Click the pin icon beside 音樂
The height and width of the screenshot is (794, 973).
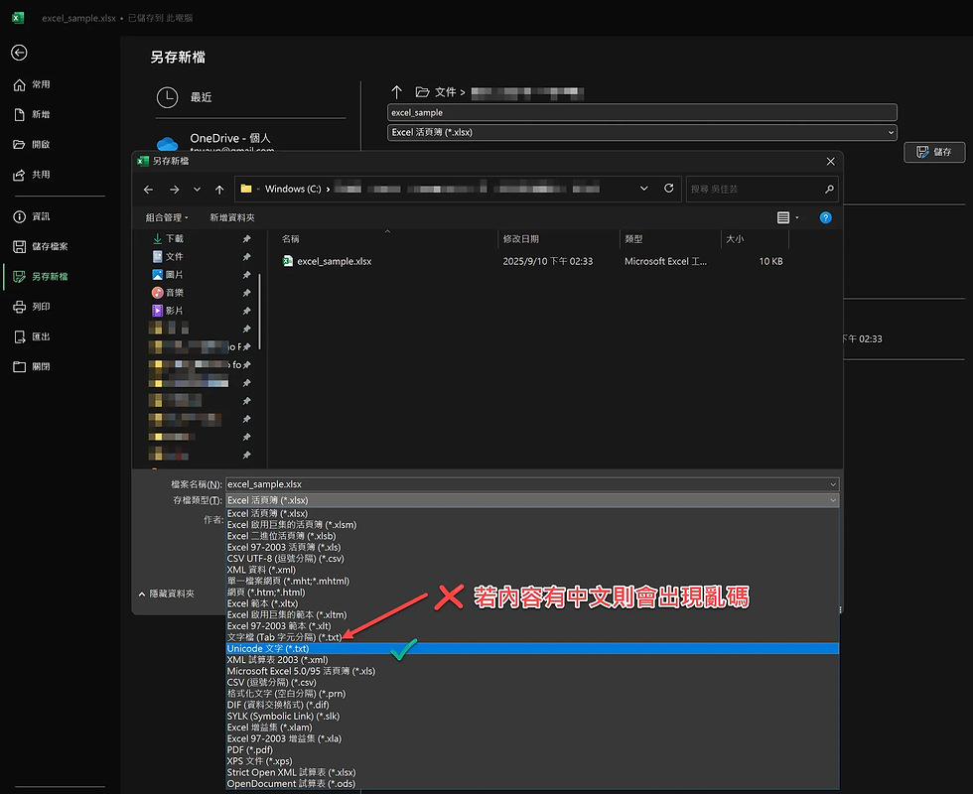pos(247,293)
